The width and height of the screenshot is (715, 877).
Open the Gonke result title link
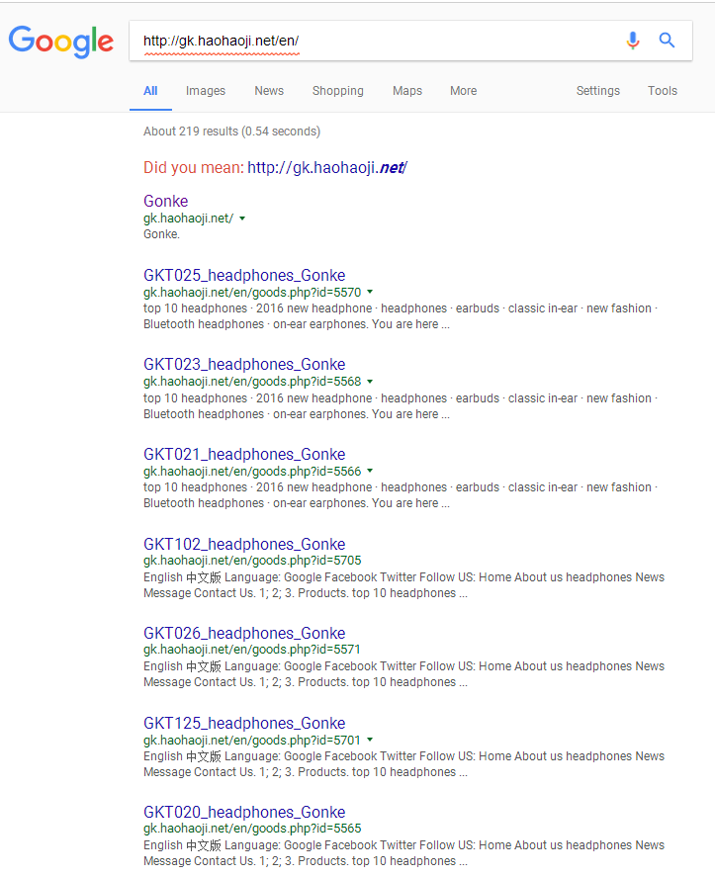click(x=165, y=201)
